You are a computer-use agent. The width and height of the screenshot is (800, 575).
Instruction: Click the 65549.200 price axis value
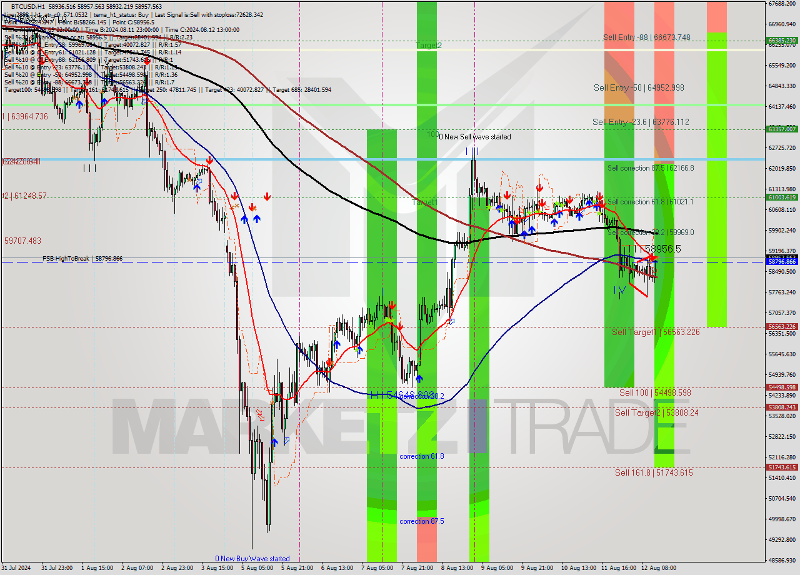pos(782,66)
